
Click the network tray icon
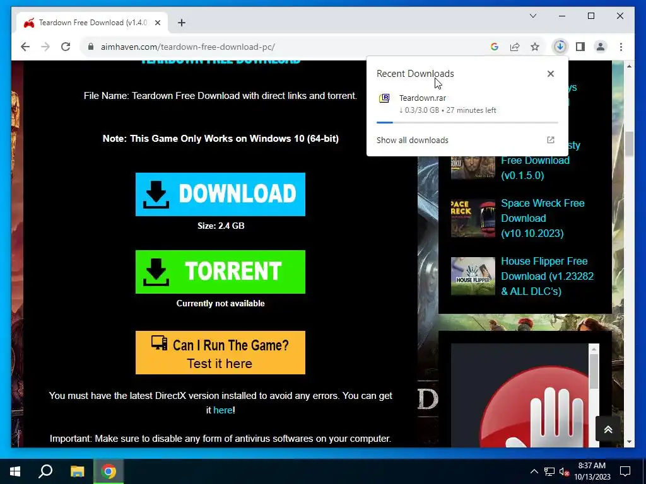[x=549, y=471]
